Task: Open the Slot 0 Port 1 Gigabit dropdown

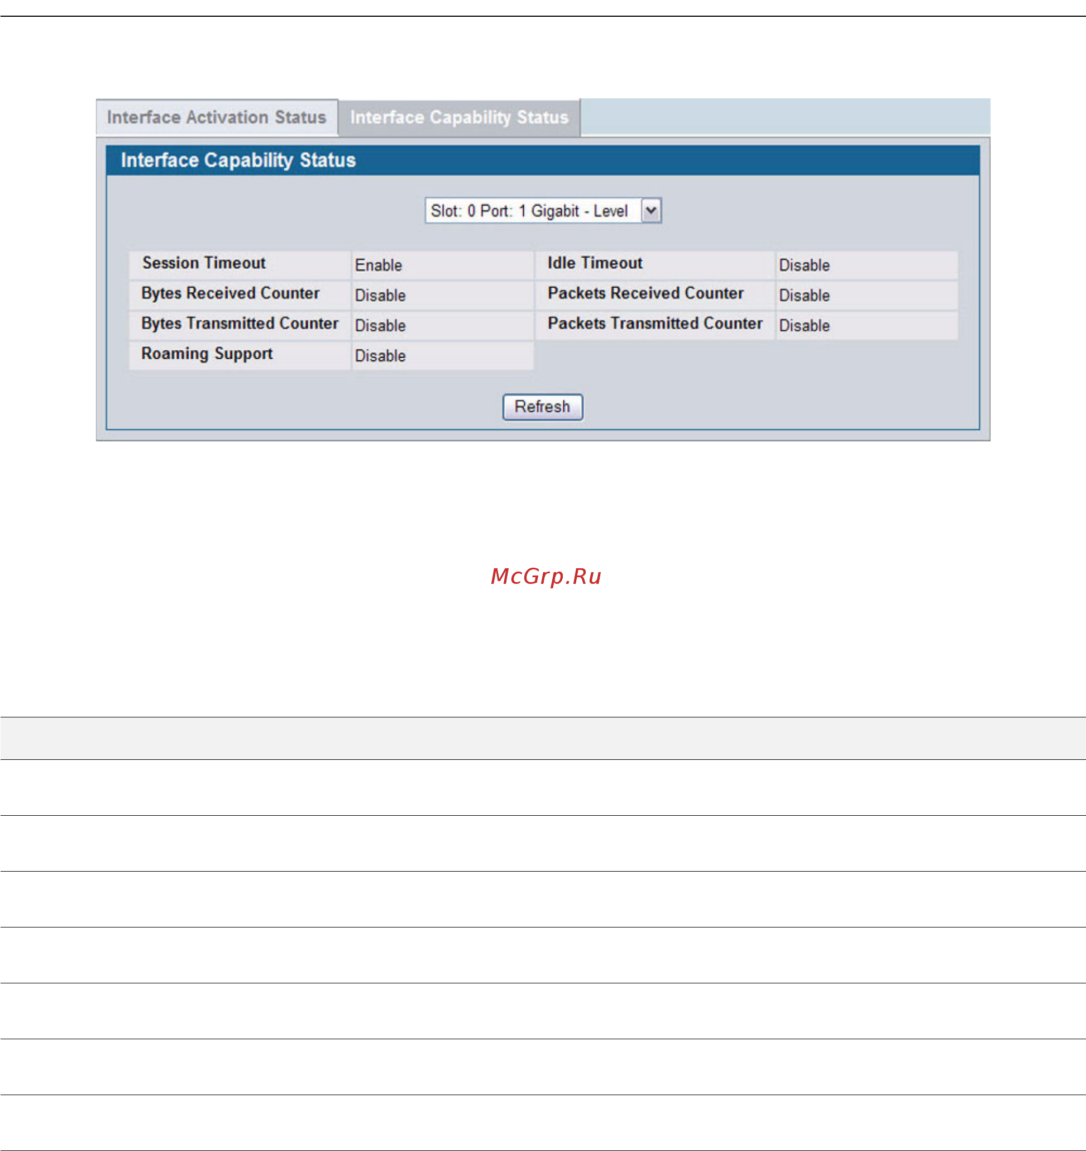Action: [543, 211]
